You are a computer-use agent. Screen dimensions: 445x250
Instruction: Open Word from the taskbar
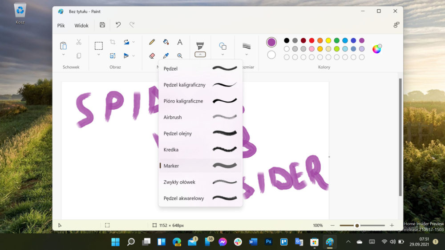click(x=253, y=242)
